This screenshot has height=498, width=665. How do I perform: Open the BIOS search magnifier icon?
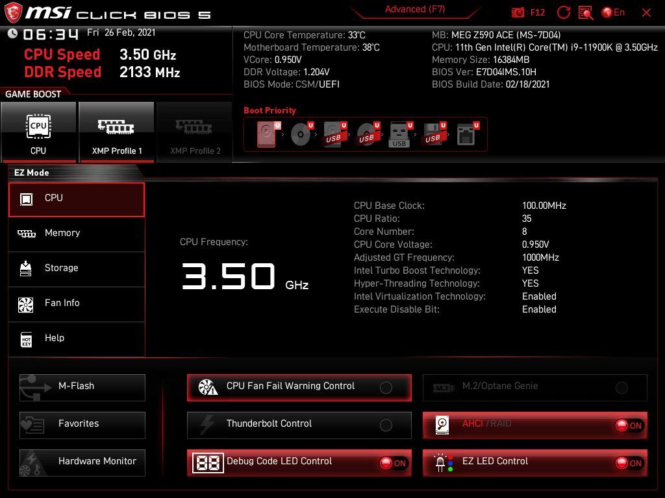pos(585,13)
